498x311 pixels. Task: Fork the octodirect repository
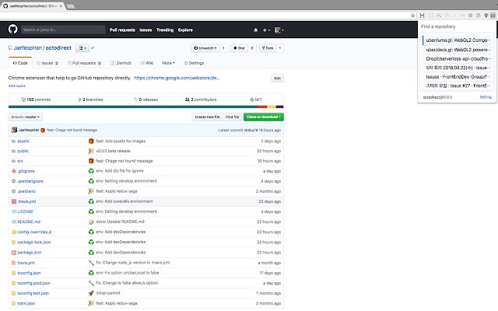(268, 48)
